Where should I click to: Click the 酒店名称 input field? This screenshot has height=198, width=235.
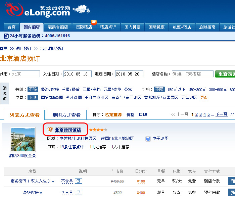click(193, 74)
